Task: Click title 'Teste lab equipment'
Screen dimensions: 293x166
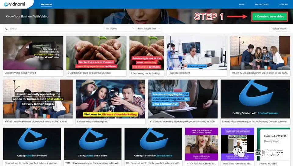Action: pos(179,73)
